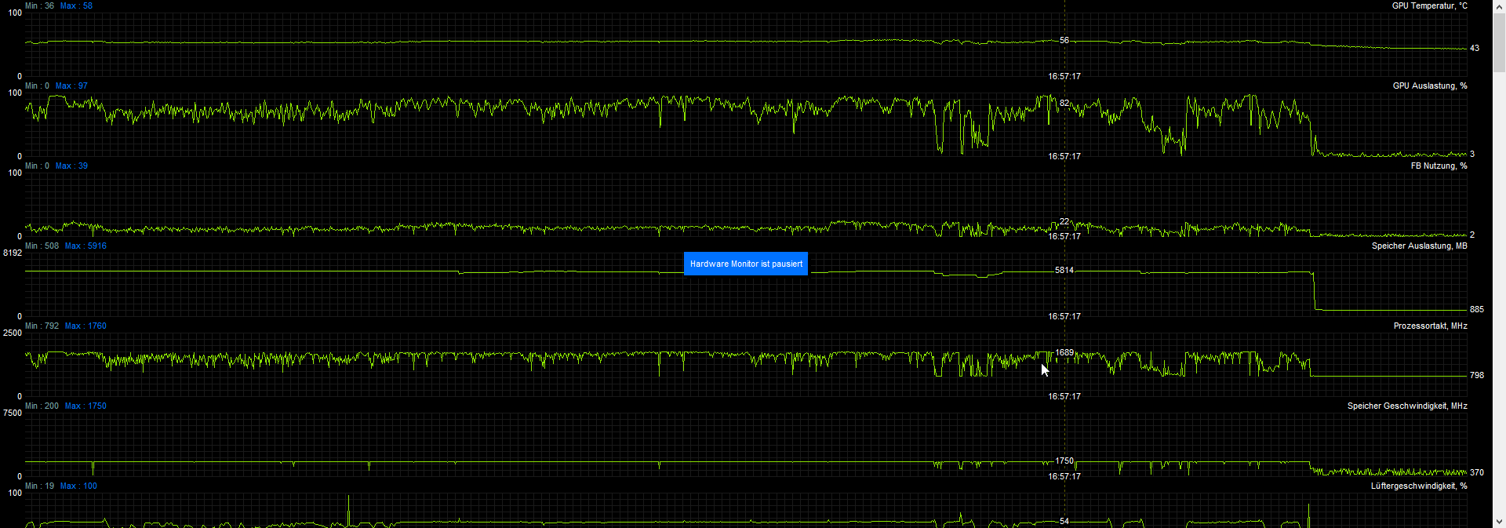Click the current memory usage value 885

1477,309
